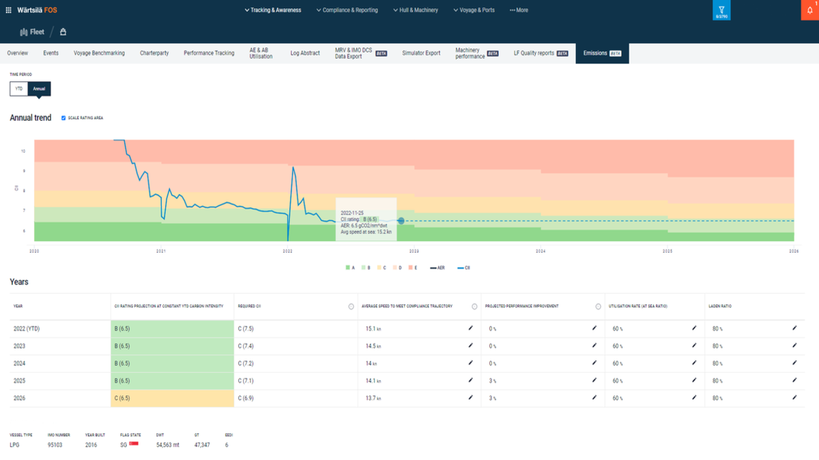Edit average speed for 2022 (YTD)
Screen dimensions: 819x460
point(470,328)
